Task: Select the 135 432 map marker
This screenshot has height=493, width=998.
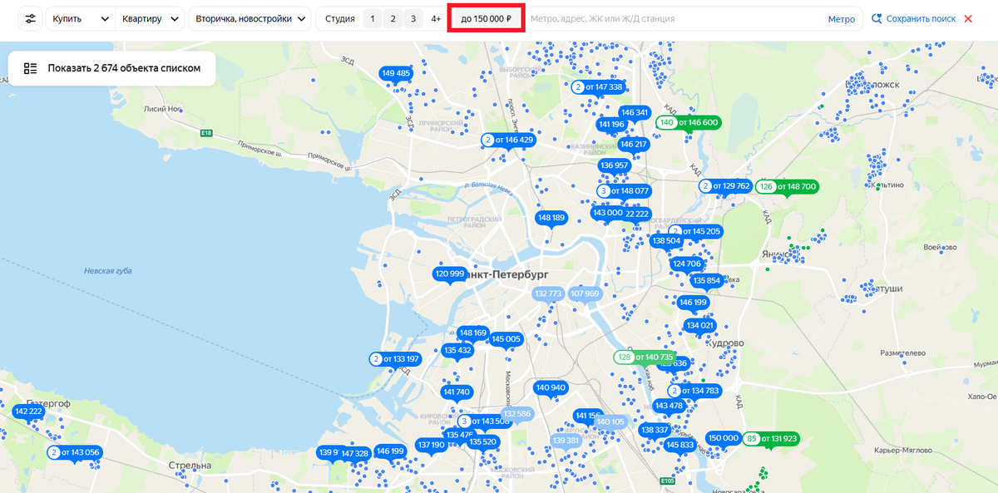Action: (458, 350)
